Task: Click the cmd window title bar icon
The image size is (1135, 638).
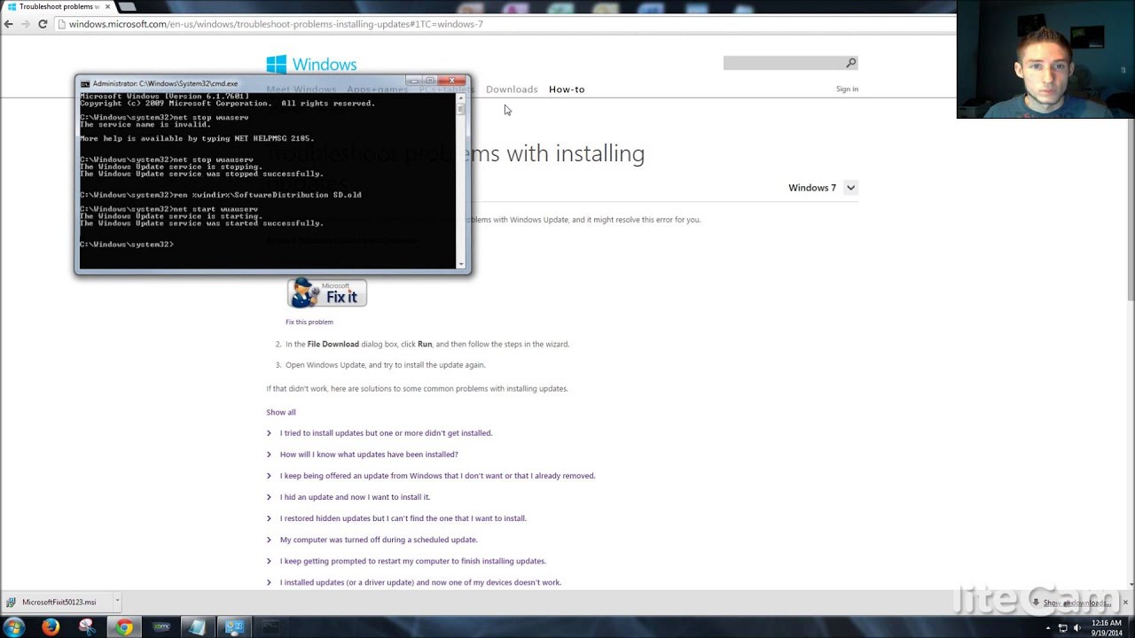Action: (85, 83)
